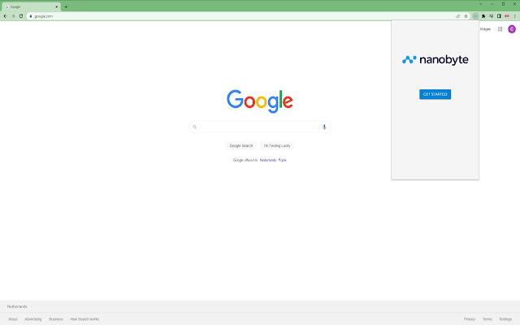Click the address bar showing google.com
This screenshot has height=325, width=520.
tap(244, 16)
